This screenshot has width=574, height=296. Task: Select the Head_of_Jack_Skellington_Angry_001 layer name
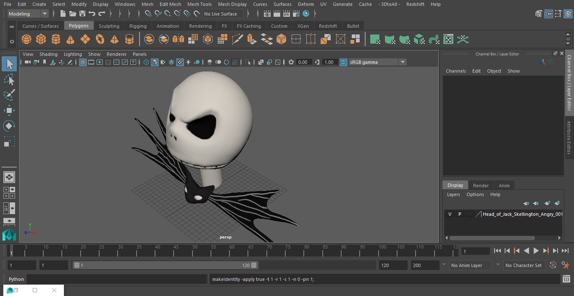522,214
